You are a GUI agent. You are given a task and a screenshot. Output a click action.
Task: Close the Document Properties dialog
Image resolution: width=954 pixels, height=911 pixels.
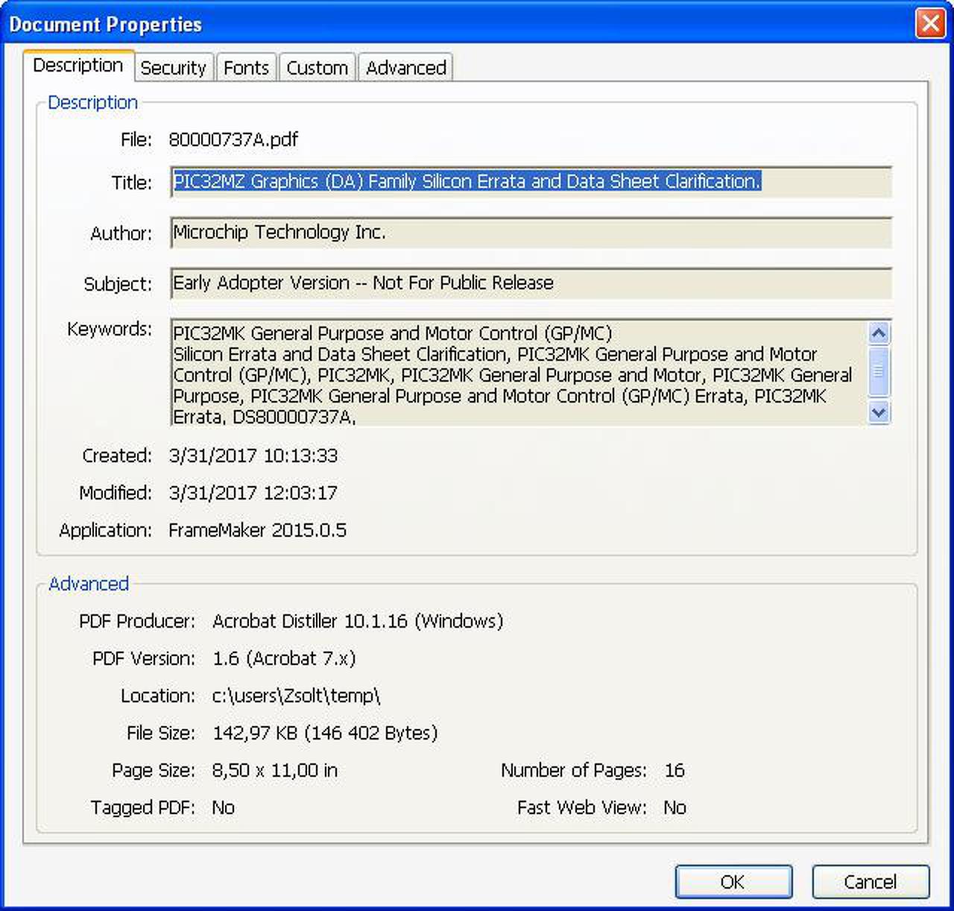930,23
